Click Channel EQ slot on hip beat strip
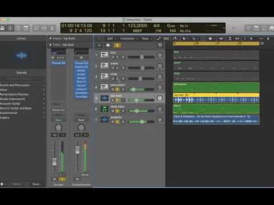The height and width of the screenshot is (205, 274). (x=58, y=63)
